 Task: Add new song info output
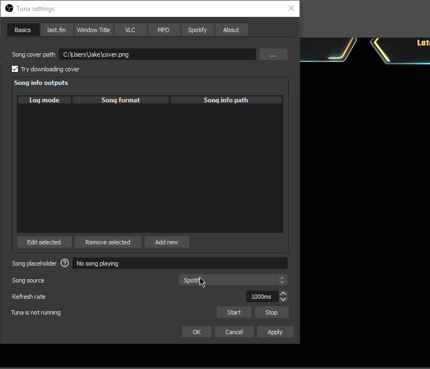pyautogui.click(x=167, y=242)
